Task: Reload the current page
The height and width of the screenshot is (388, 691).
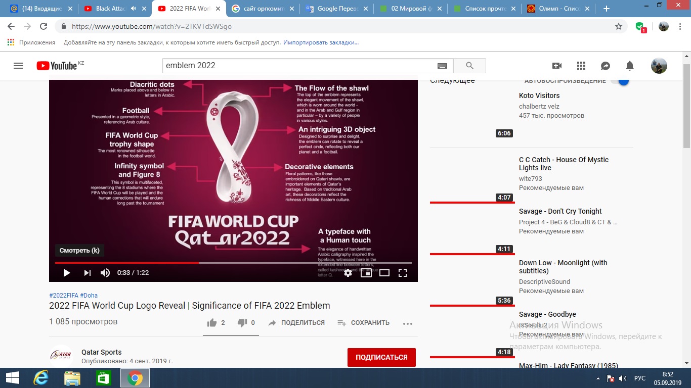Action: [x=44, y=27]
